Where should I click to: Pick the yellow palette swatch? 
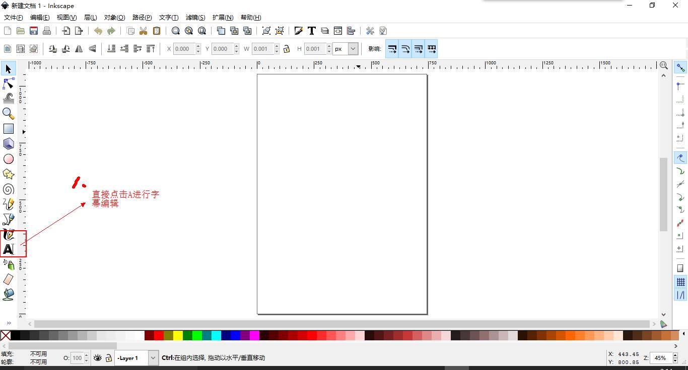pyautogui.click(x=178, y=335)
